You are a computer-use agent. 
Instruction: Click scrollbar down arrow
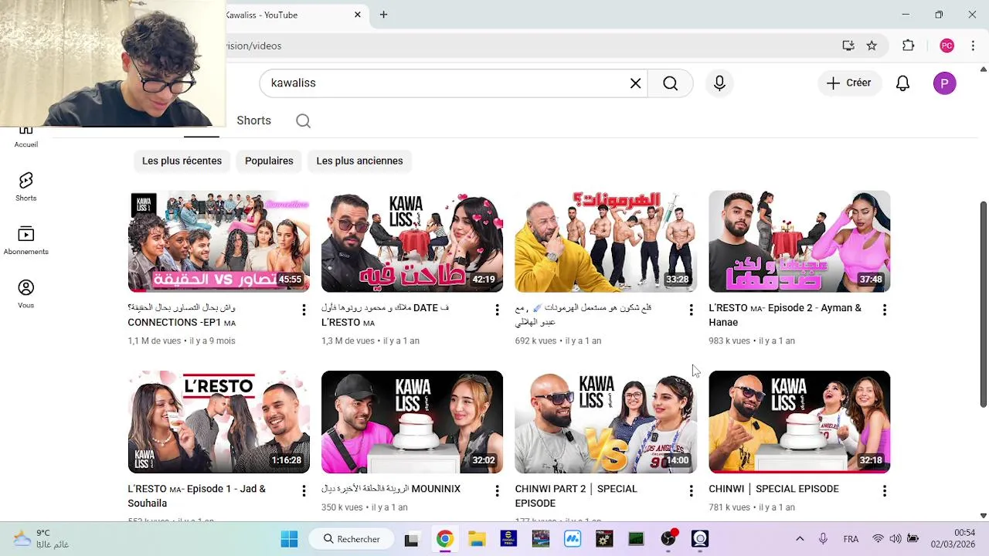tap(983, 515)
